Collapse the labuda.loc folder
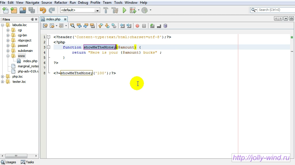This screenshot has width=295, height=165. pos(2,25)
